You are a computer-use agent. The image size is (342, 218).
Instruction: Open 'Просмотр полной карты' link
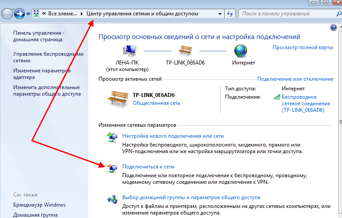click(x=303, y=47)
